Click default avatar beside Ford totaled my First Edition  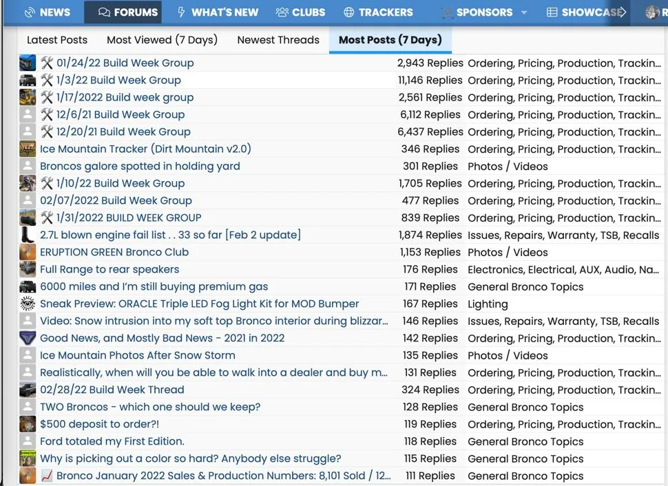[28, 441]
